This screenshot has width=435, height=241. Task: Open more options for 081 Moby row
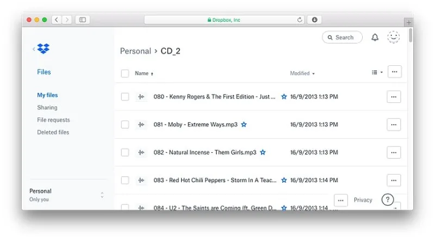pyautogui.click(x=394, y=125)
